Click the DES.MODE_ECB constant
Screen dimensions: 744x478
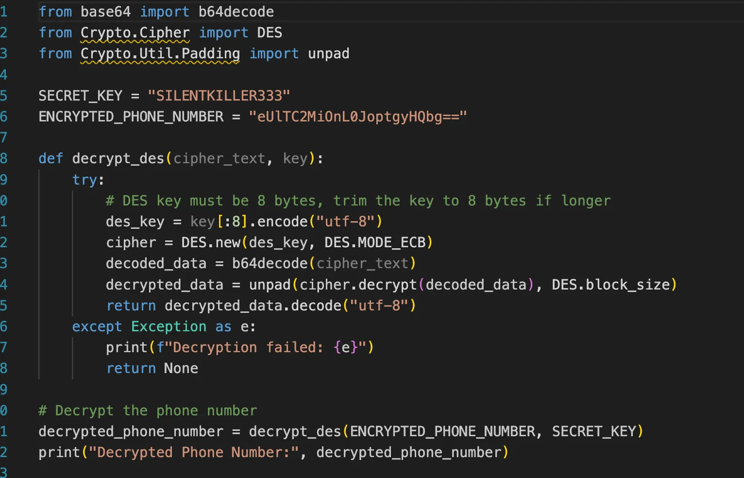coord(375,242)
